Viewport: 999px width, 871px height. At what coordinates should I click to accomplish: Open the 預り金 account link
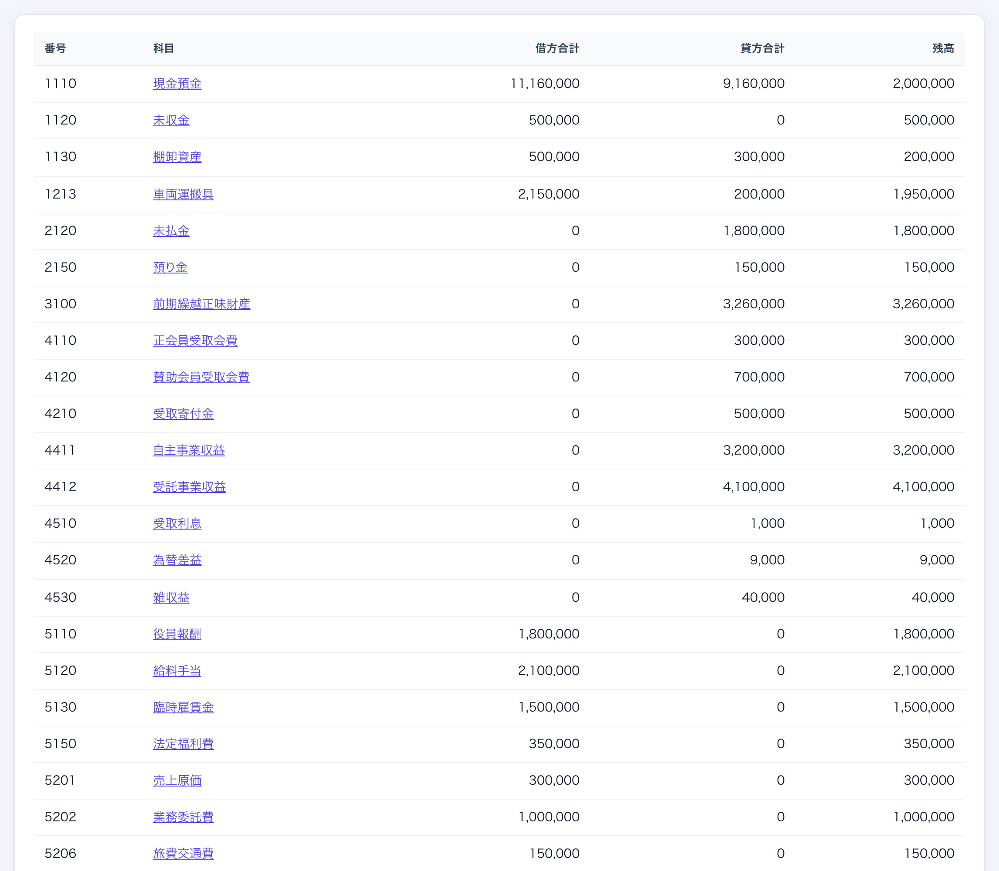(170, 267)
